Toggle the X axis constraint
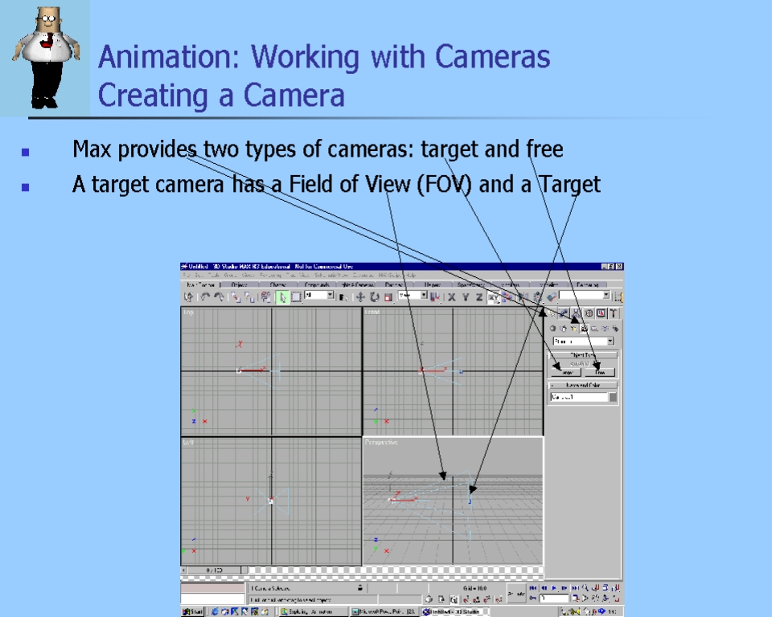 click(x=452, y=296)
